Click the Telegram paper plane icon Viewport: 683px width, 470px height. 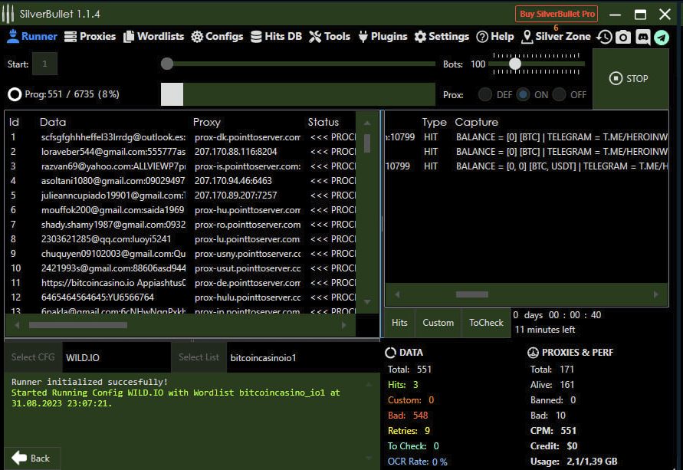661,37
